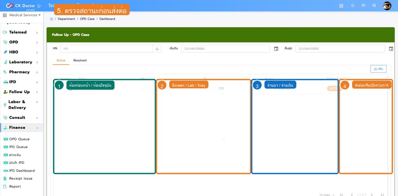Expand the Labor & Delivery chevron
The width and height of the screenshot is (398, 196).
click(37, 102)
